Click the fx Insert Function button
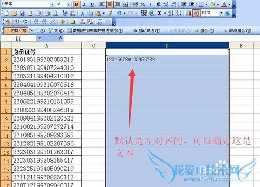Viewport: 260px width, 187px height. [60, 38]
